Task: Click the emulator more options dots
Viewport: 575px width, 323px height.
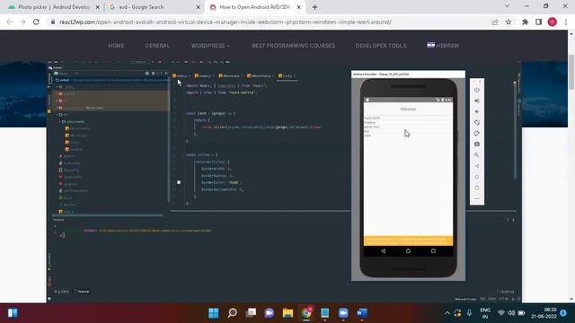Action: 477,198
